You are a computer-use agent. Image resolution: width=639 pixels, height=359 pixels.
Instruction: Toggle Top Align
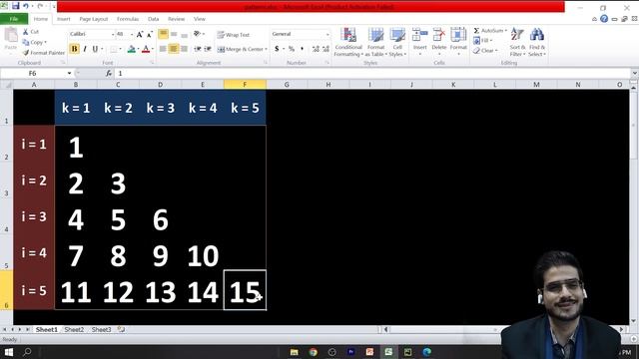[163, 34]
